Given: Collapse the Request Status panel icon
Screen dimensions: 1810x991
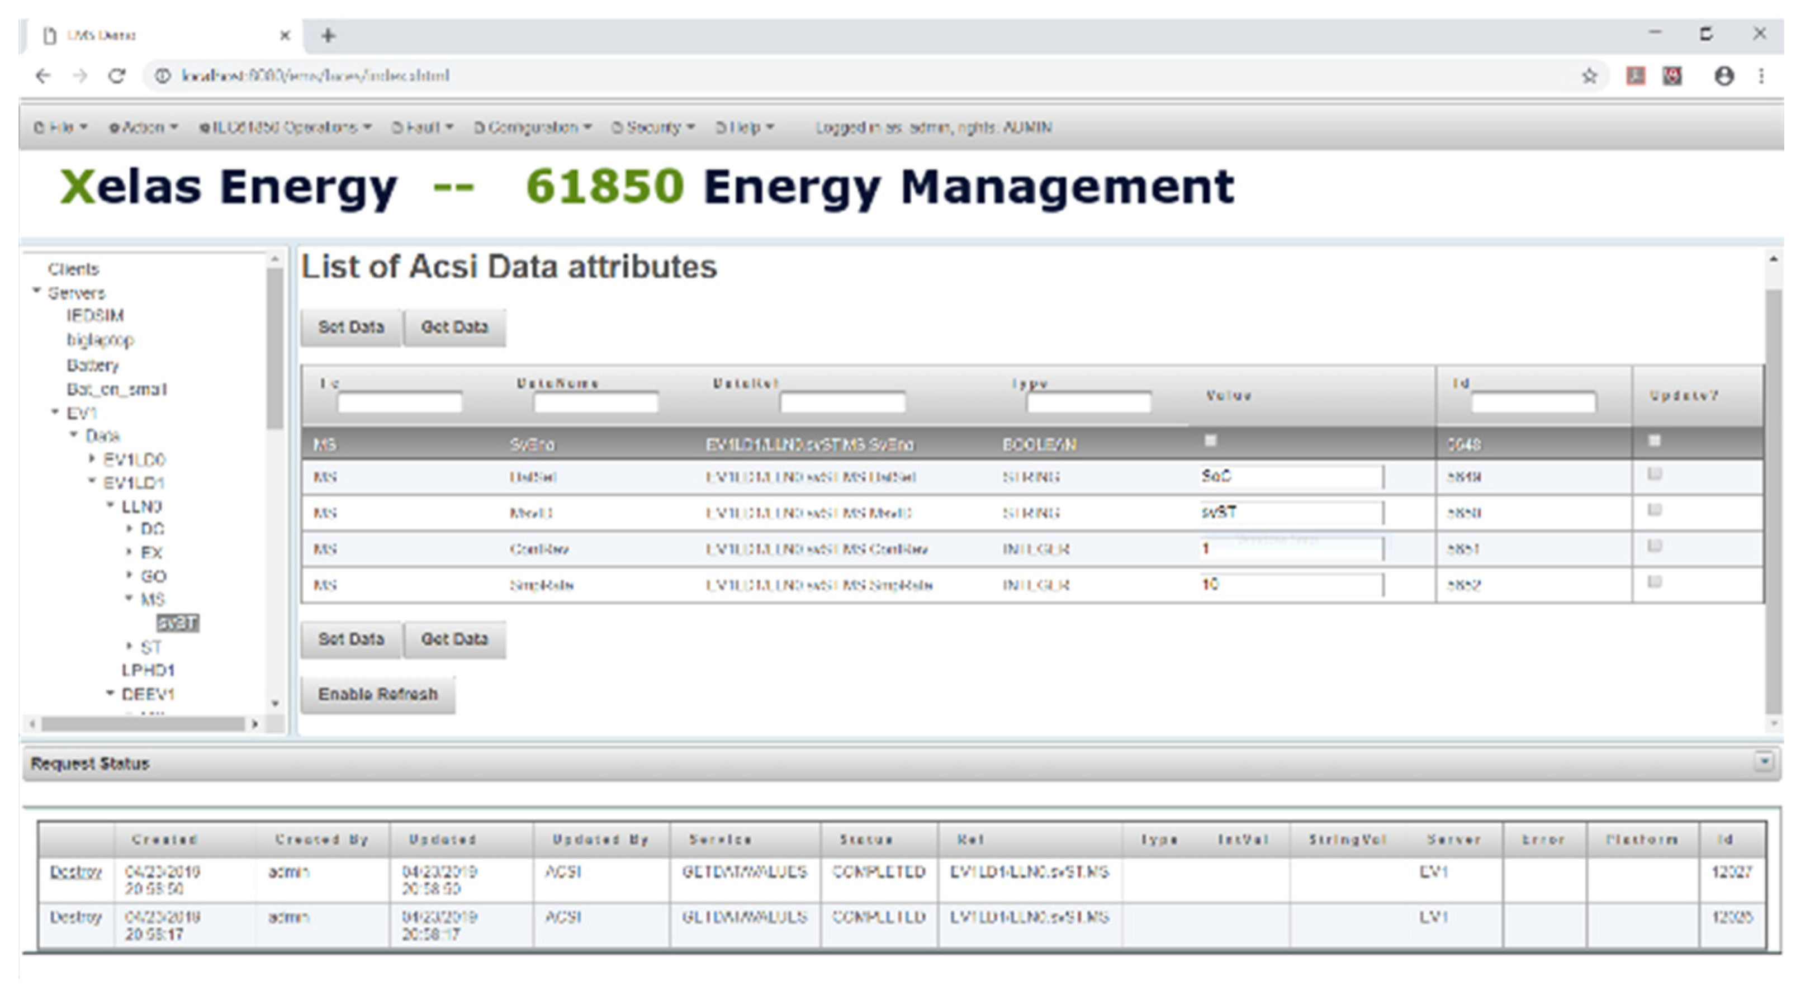Looking at the screenshot, I should tap(1764, 761).
